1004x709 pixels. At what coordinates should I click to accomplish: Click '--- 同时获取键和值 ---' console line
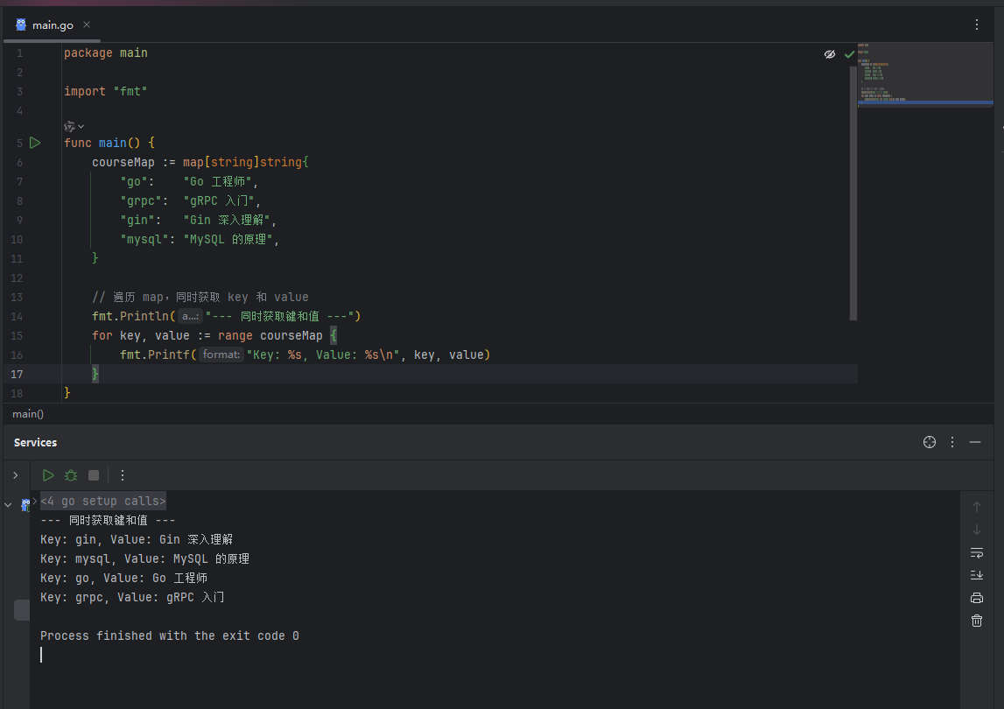click(x=108, y=520)
